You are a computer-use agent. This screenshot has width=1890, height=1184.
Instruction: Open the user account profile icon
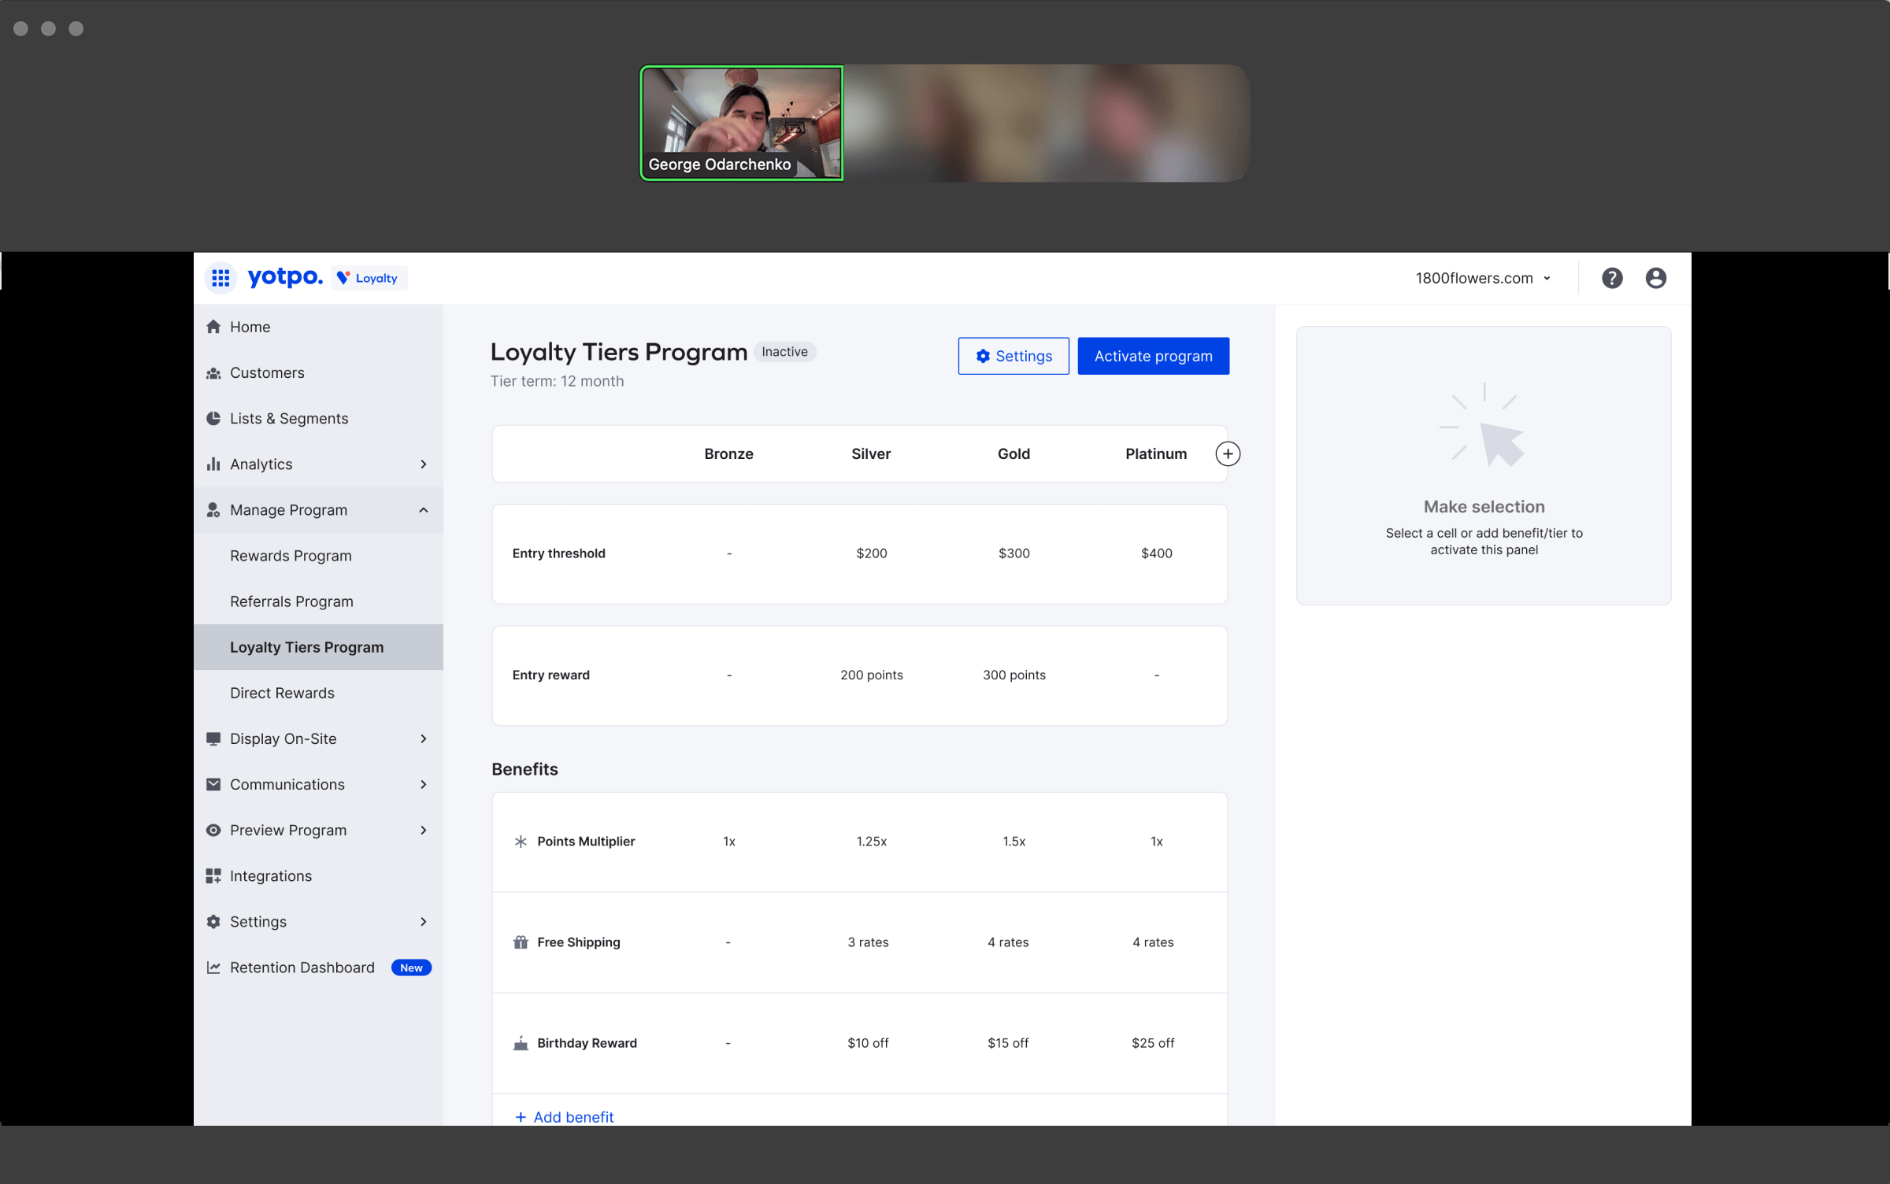coord(1655,278)
